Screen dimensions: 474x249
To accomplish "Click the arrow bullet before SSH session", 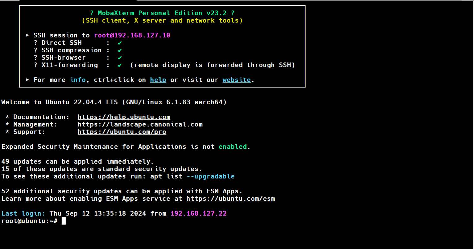I will coord(28,36).
